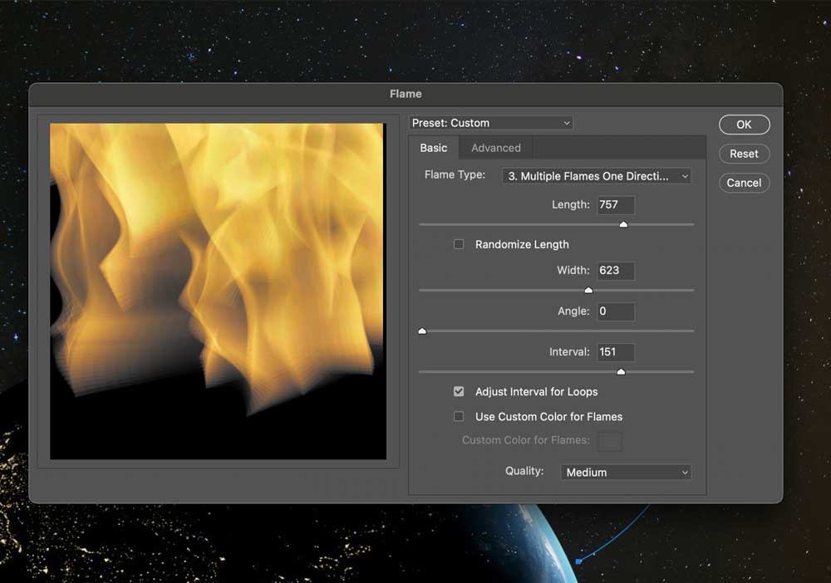Click the Interval value field
The height and width of the screenshot is (583, 831).
[x=616, y=352]
